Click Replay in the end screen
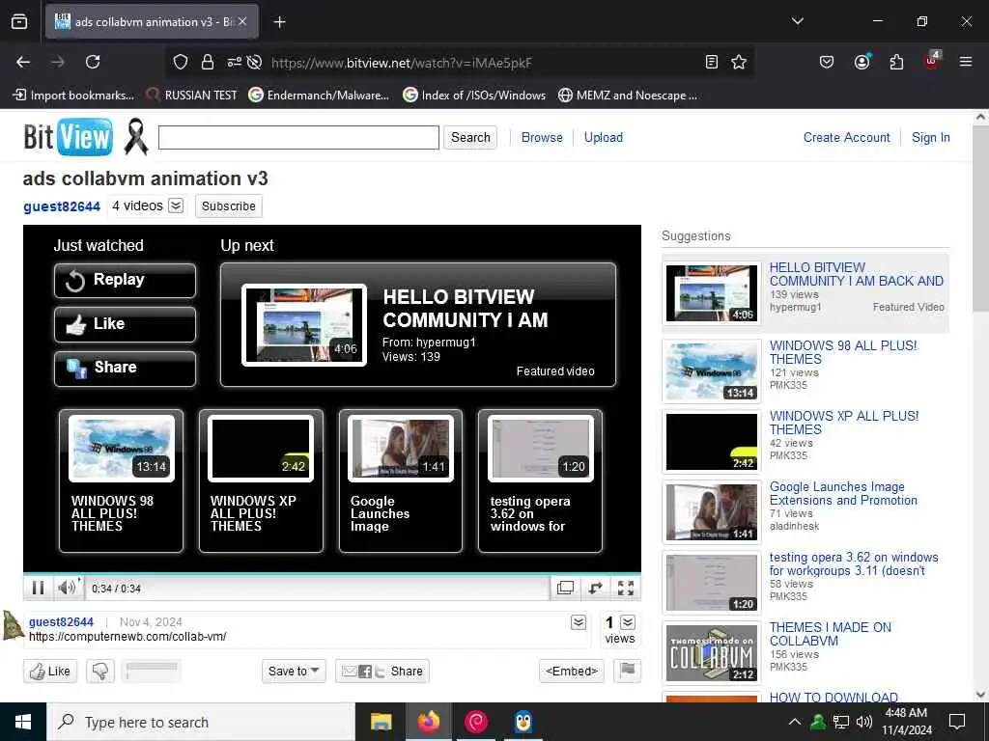This screenshot has height=741, width=989. coord(125,281)
